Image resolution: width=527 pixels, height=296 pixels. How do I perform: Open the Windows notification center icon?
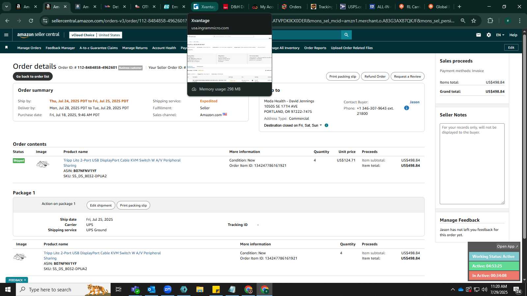point(517,290)
